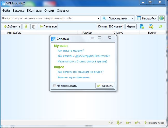This screenshot has width=168, height=128.
Task: Expand the Поиск музыки dropdown arrow
Action: (132, 18)
